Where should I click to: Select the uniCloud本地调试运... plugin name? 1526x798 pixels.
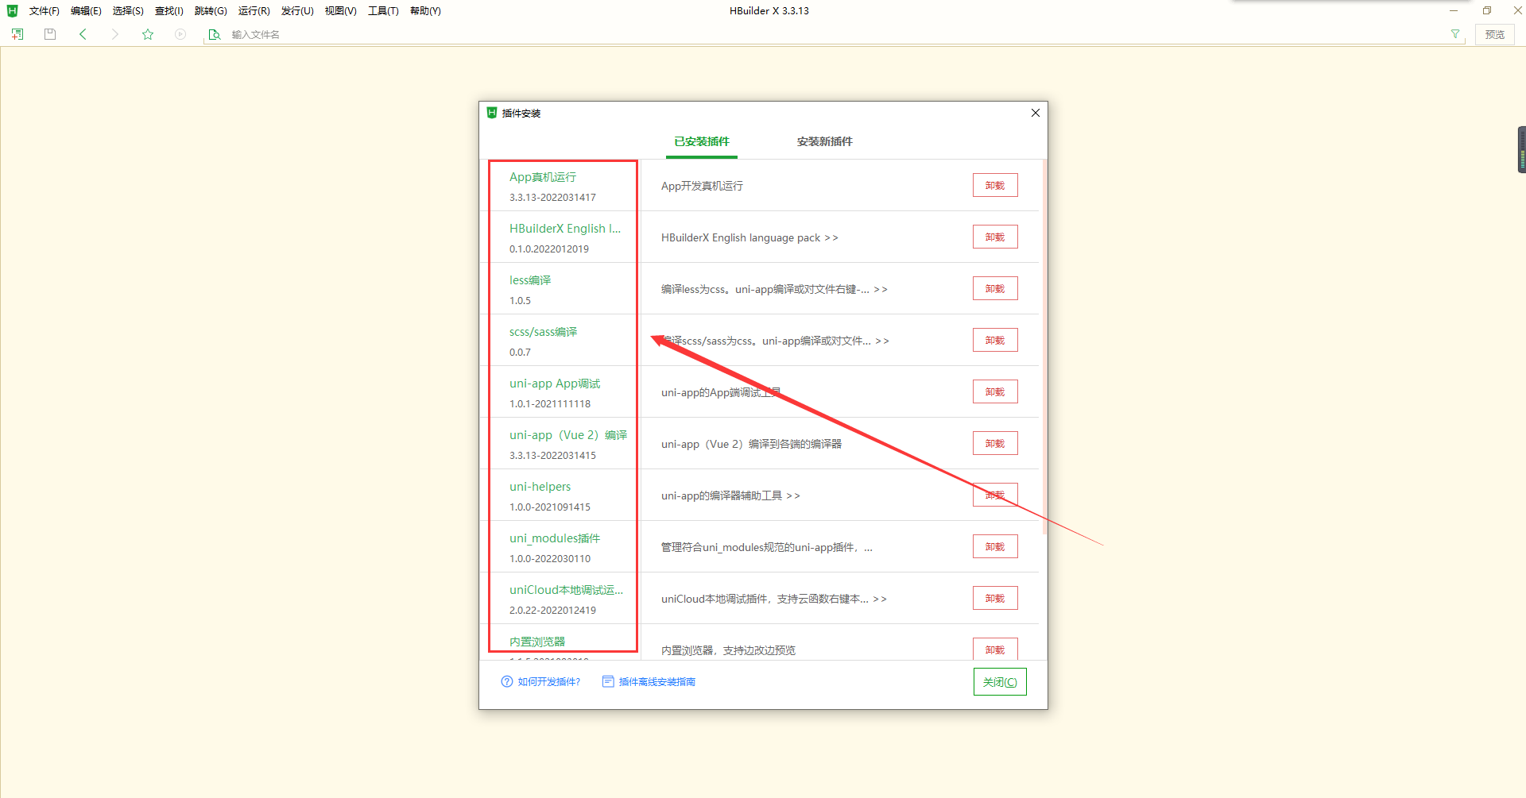coord(567,590)
